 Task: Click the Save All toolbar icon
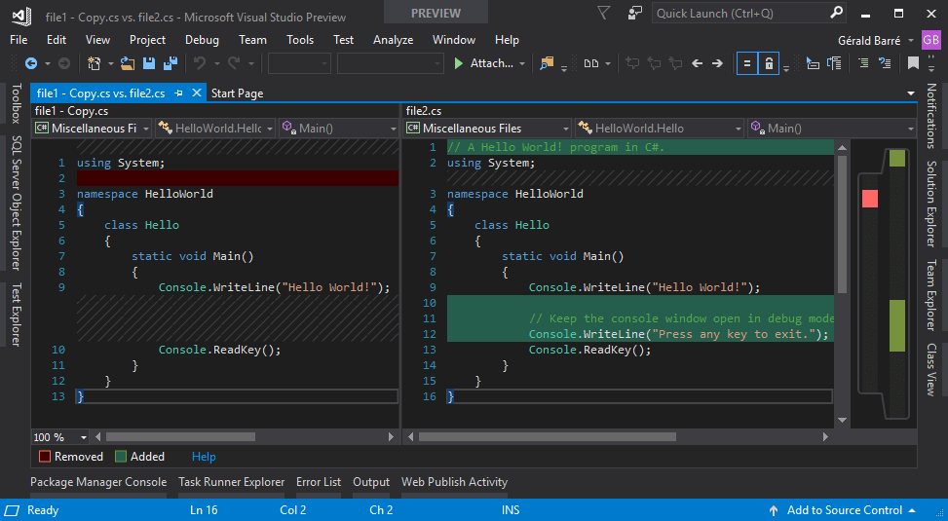coord(171,63)
